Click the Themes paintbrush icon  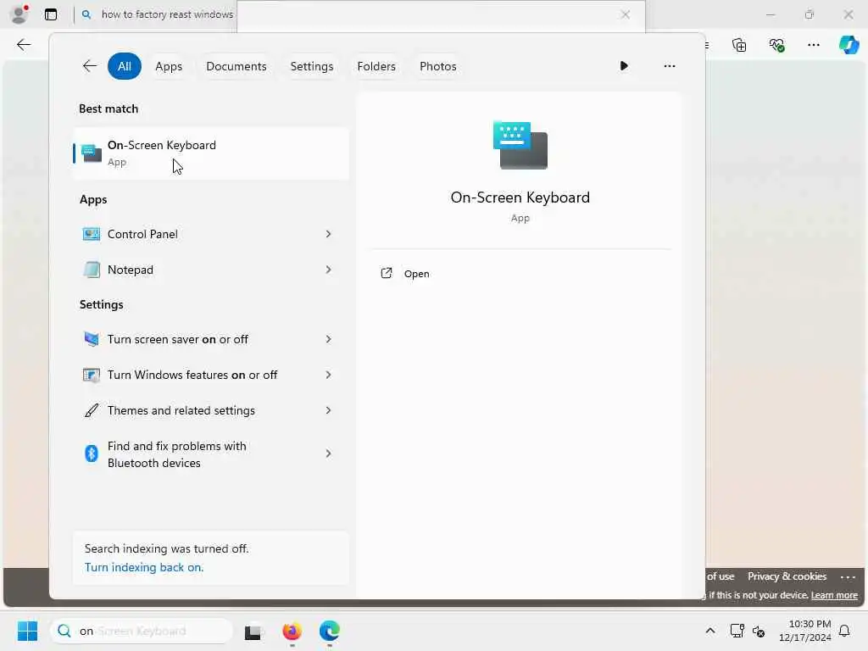(92, 410)
